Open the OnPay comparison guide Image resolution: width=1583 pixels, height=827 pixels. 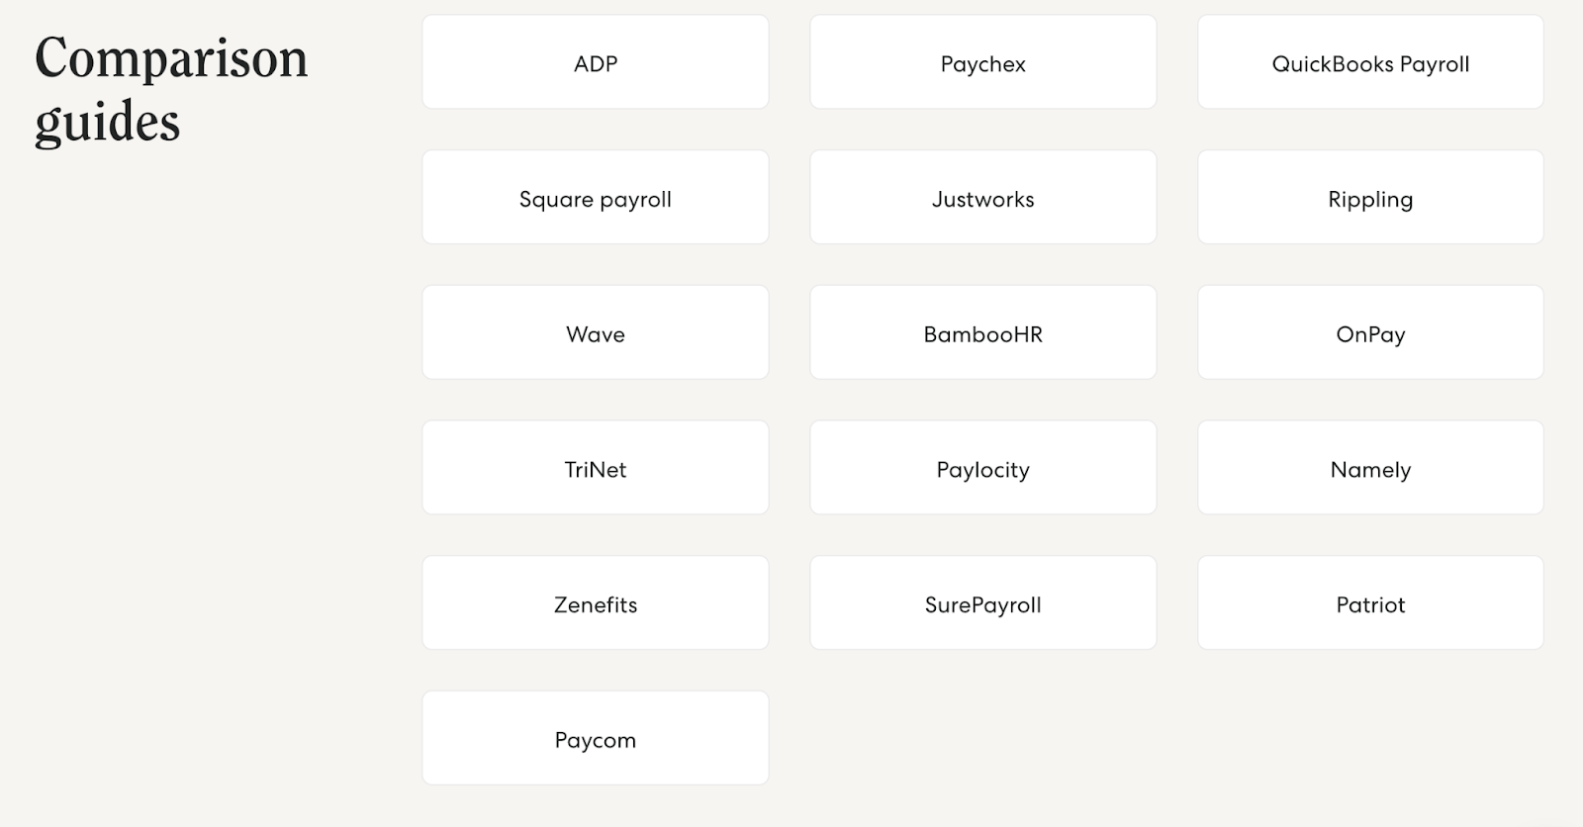pyautogui.click(x=1370, y=331)
